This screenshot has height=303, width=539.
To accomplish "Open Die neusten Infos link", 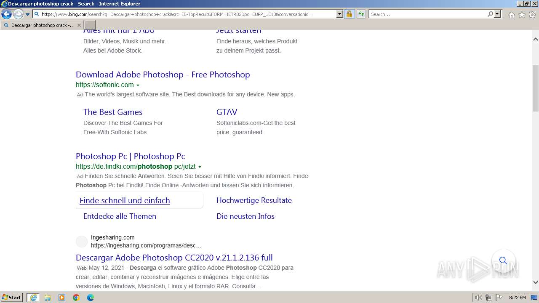I will [x=245, y=216].
